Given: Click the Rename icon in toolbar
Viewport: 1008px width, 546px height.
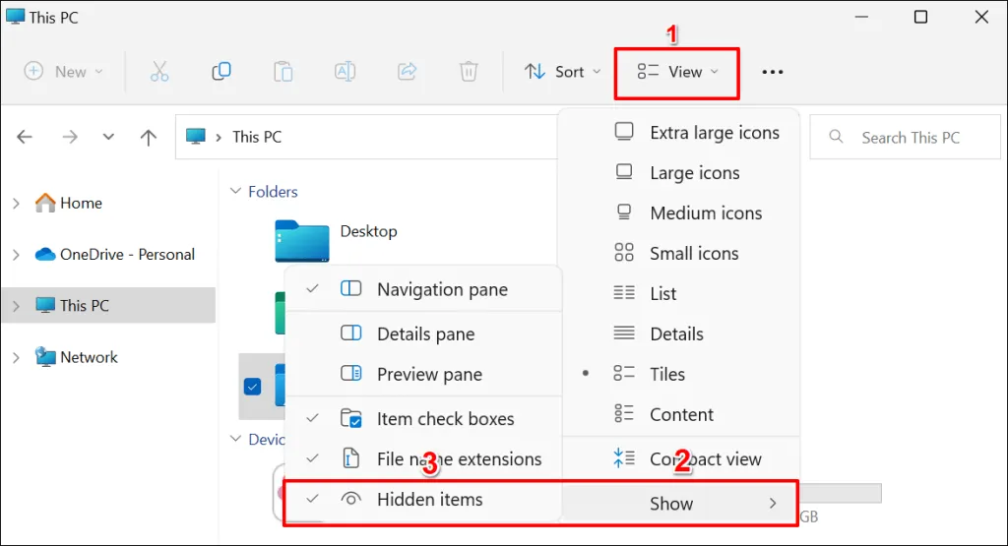Looking at the screenshot, I should tap(345, 72).
